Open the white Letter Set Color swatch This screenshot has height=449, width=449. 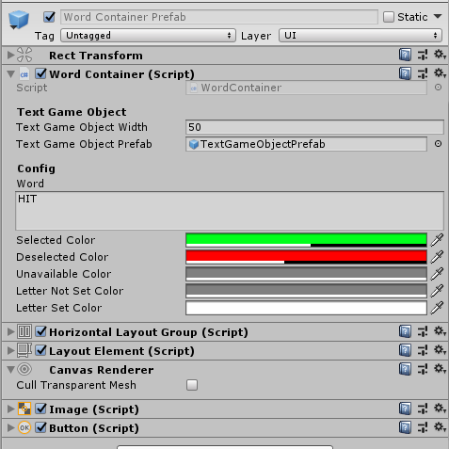coord(306,308)
